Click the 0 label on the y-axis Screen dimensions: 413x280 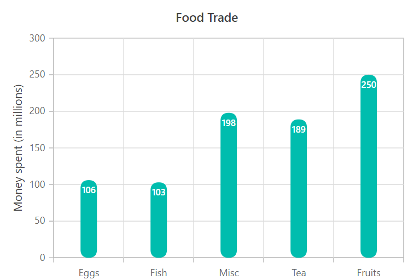point(43,258)
